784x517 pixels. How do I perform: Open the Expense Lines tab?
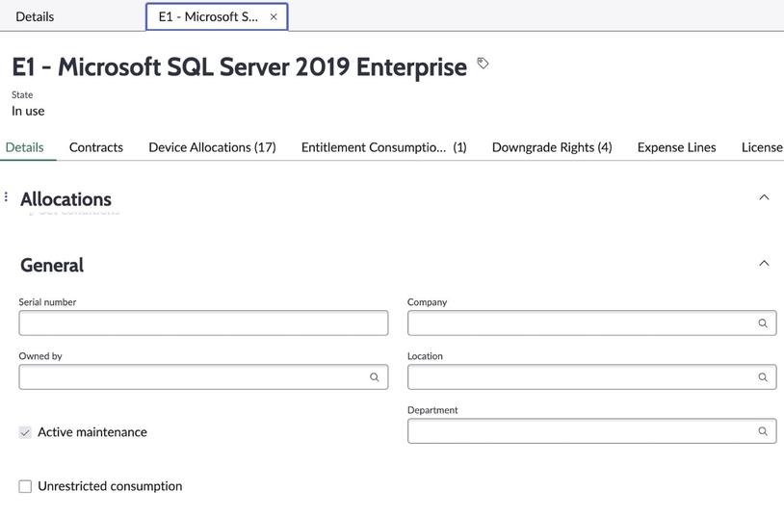[x=676, y=147]
